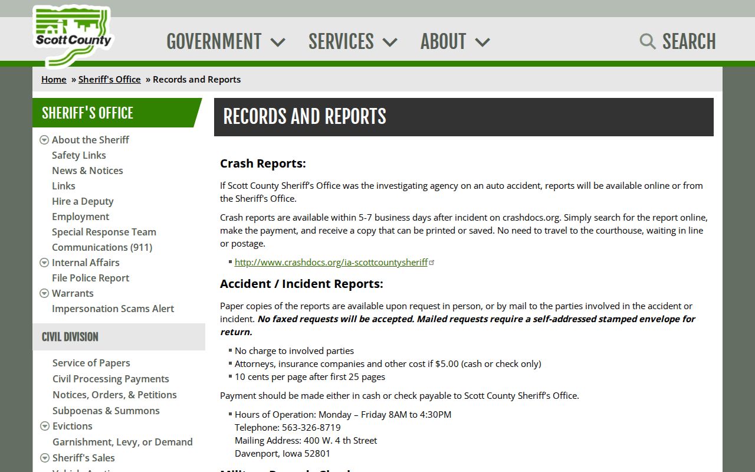Expand the Internal Affairs arrow icon
The image size is (755, 472).
click(44, 263)
